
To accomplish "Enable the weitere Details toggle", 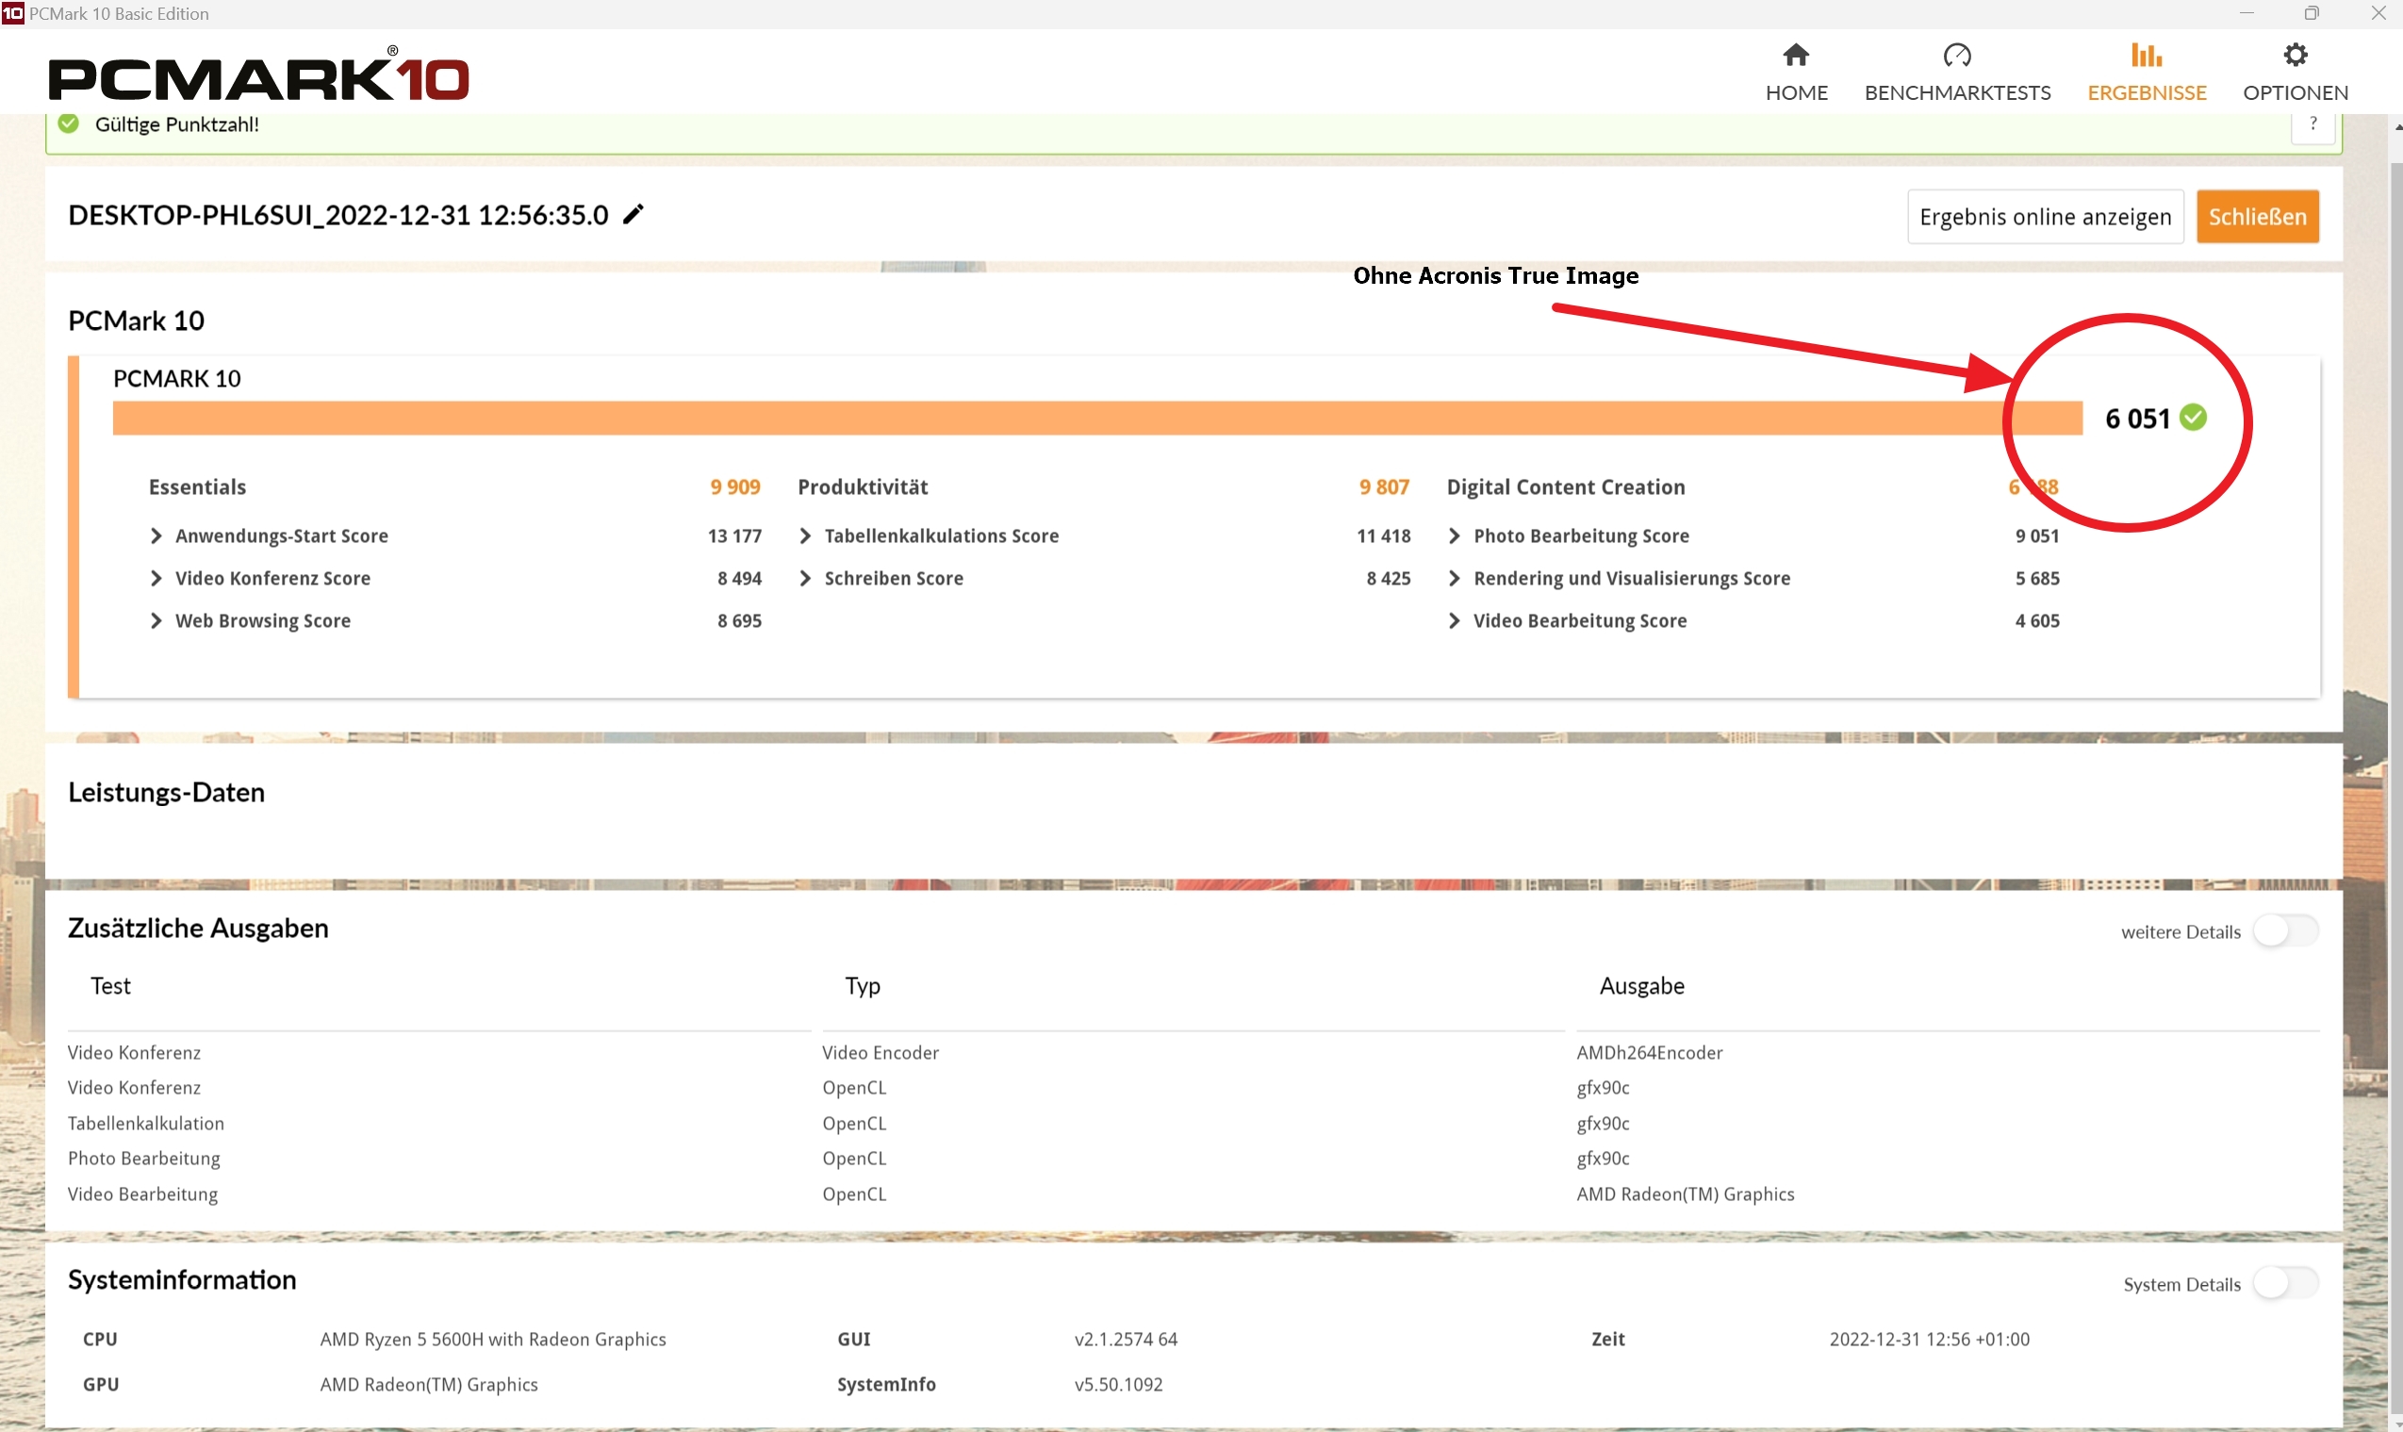I will (x=2284, y=931).
